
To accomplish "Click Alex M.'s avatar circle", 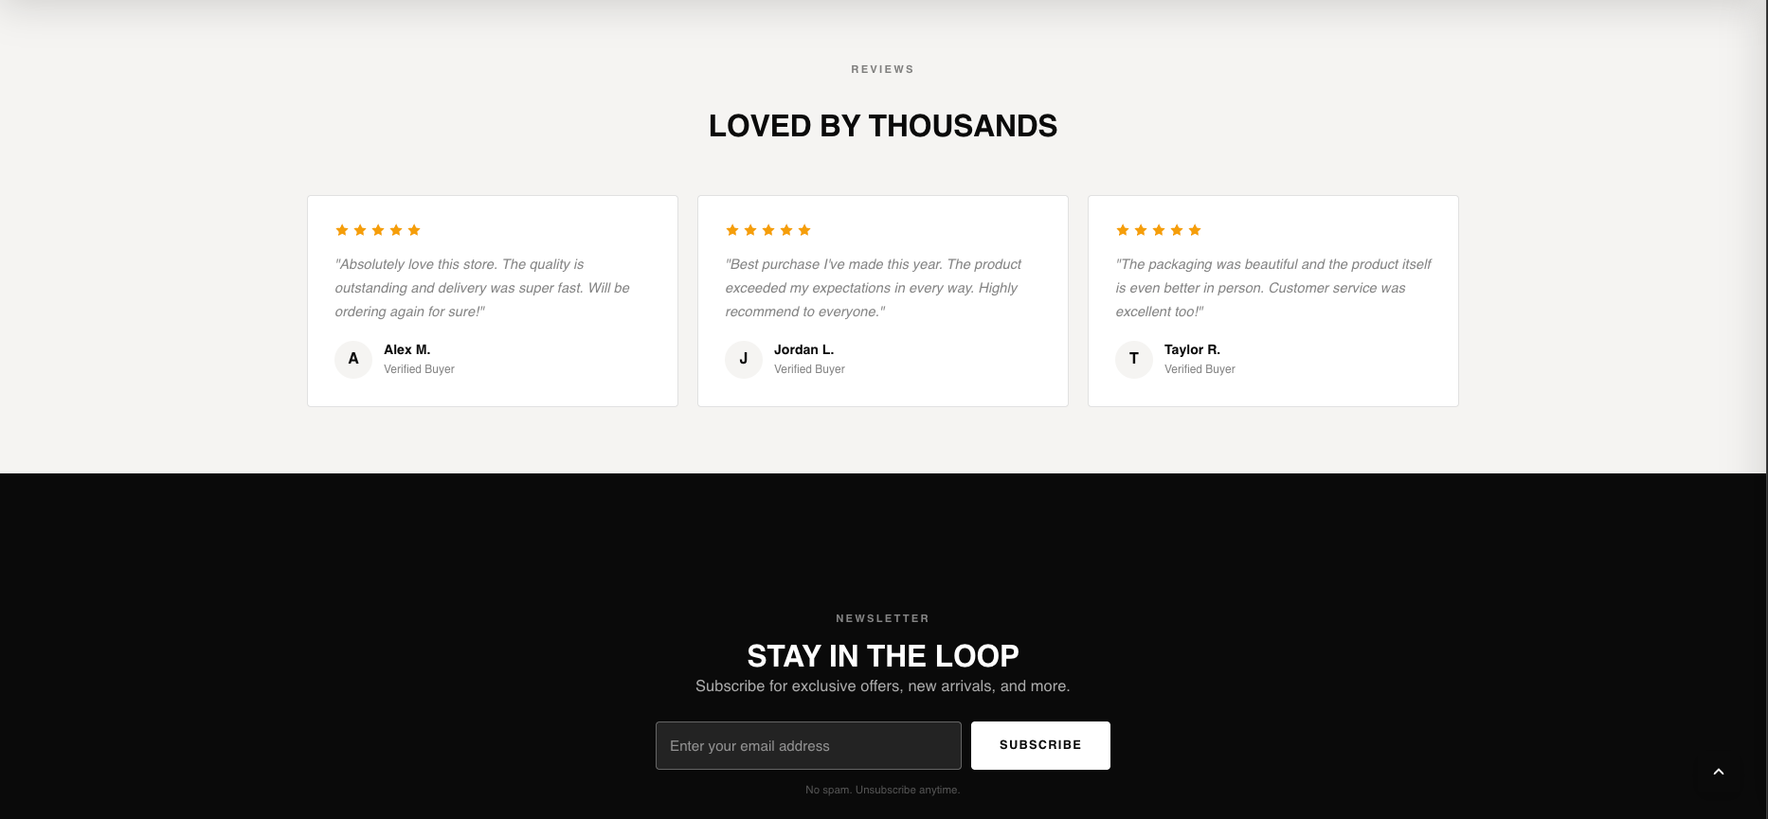I will click(353, 359).
